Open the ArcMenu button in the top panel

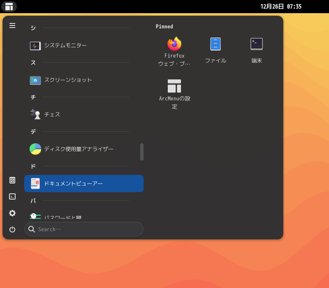tap(9, 7)
